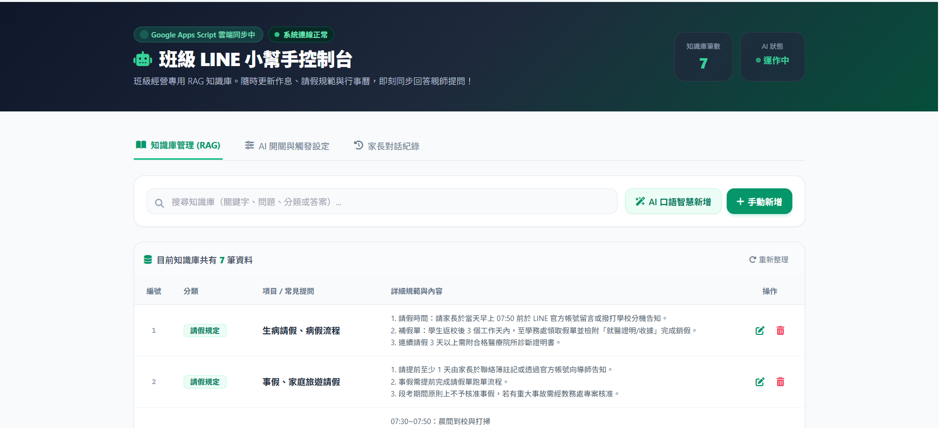Delete the 事假、家庭旅遊請假 entry via trash icon
Image resolution: width=939 pixels, height=428 pixels.
click(x=781, y=382)
